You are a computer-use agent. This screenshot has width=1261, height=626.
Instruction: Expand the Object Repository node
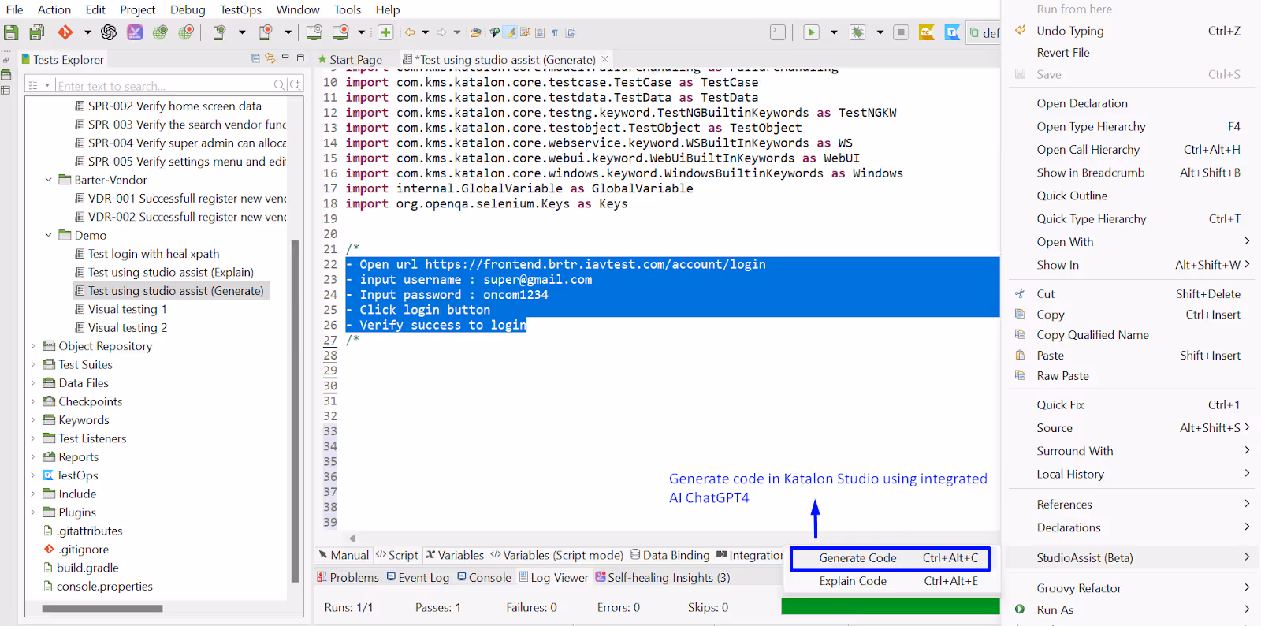click(x=32, y=346)
